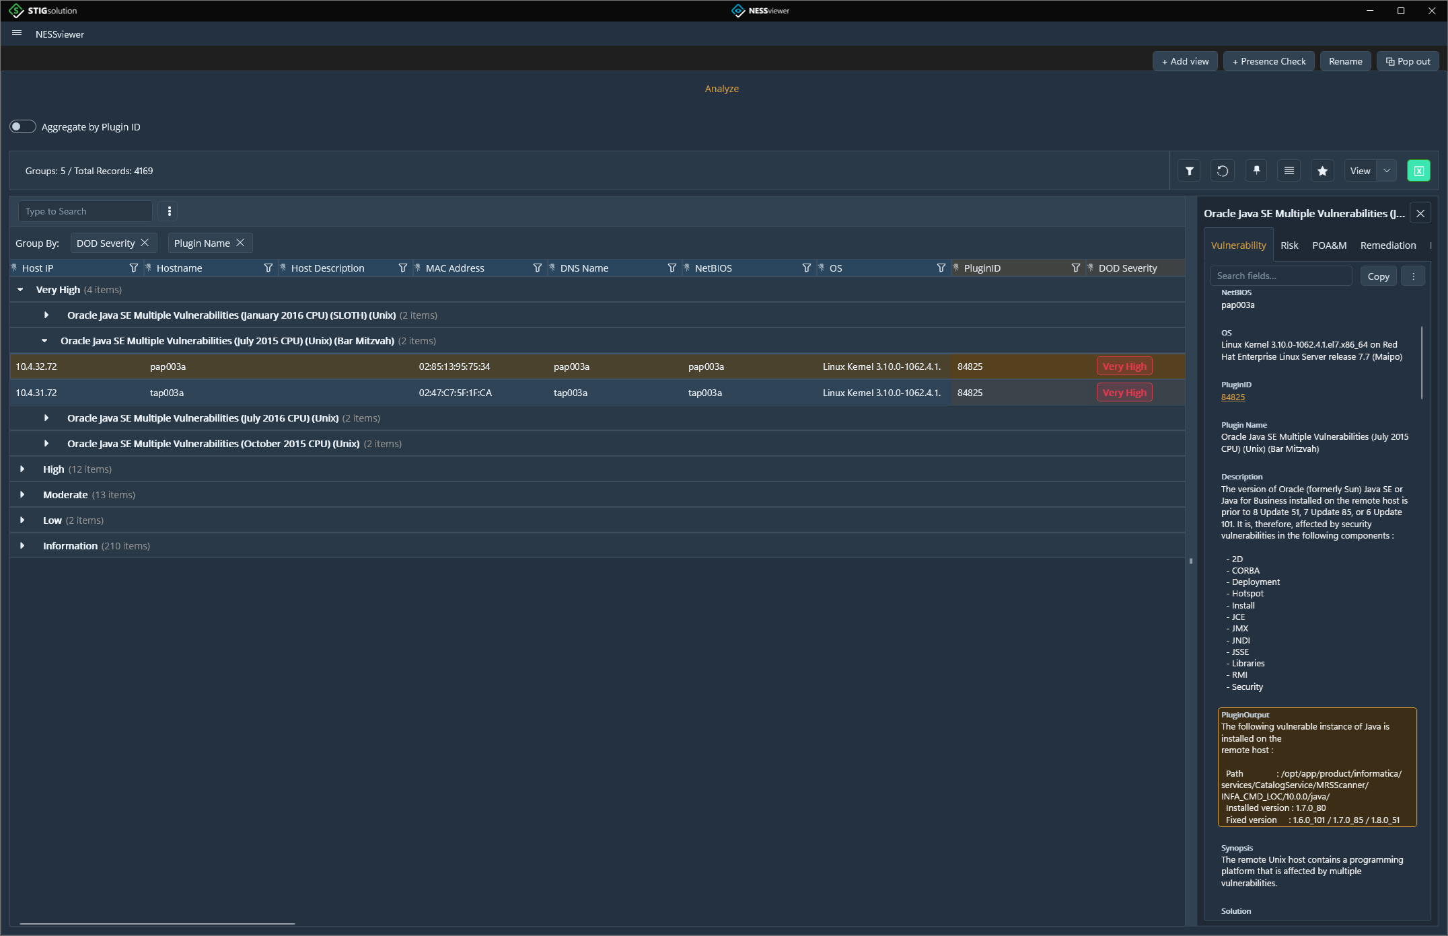
Task: Expand the Information severity group
Action: [22, 545]
